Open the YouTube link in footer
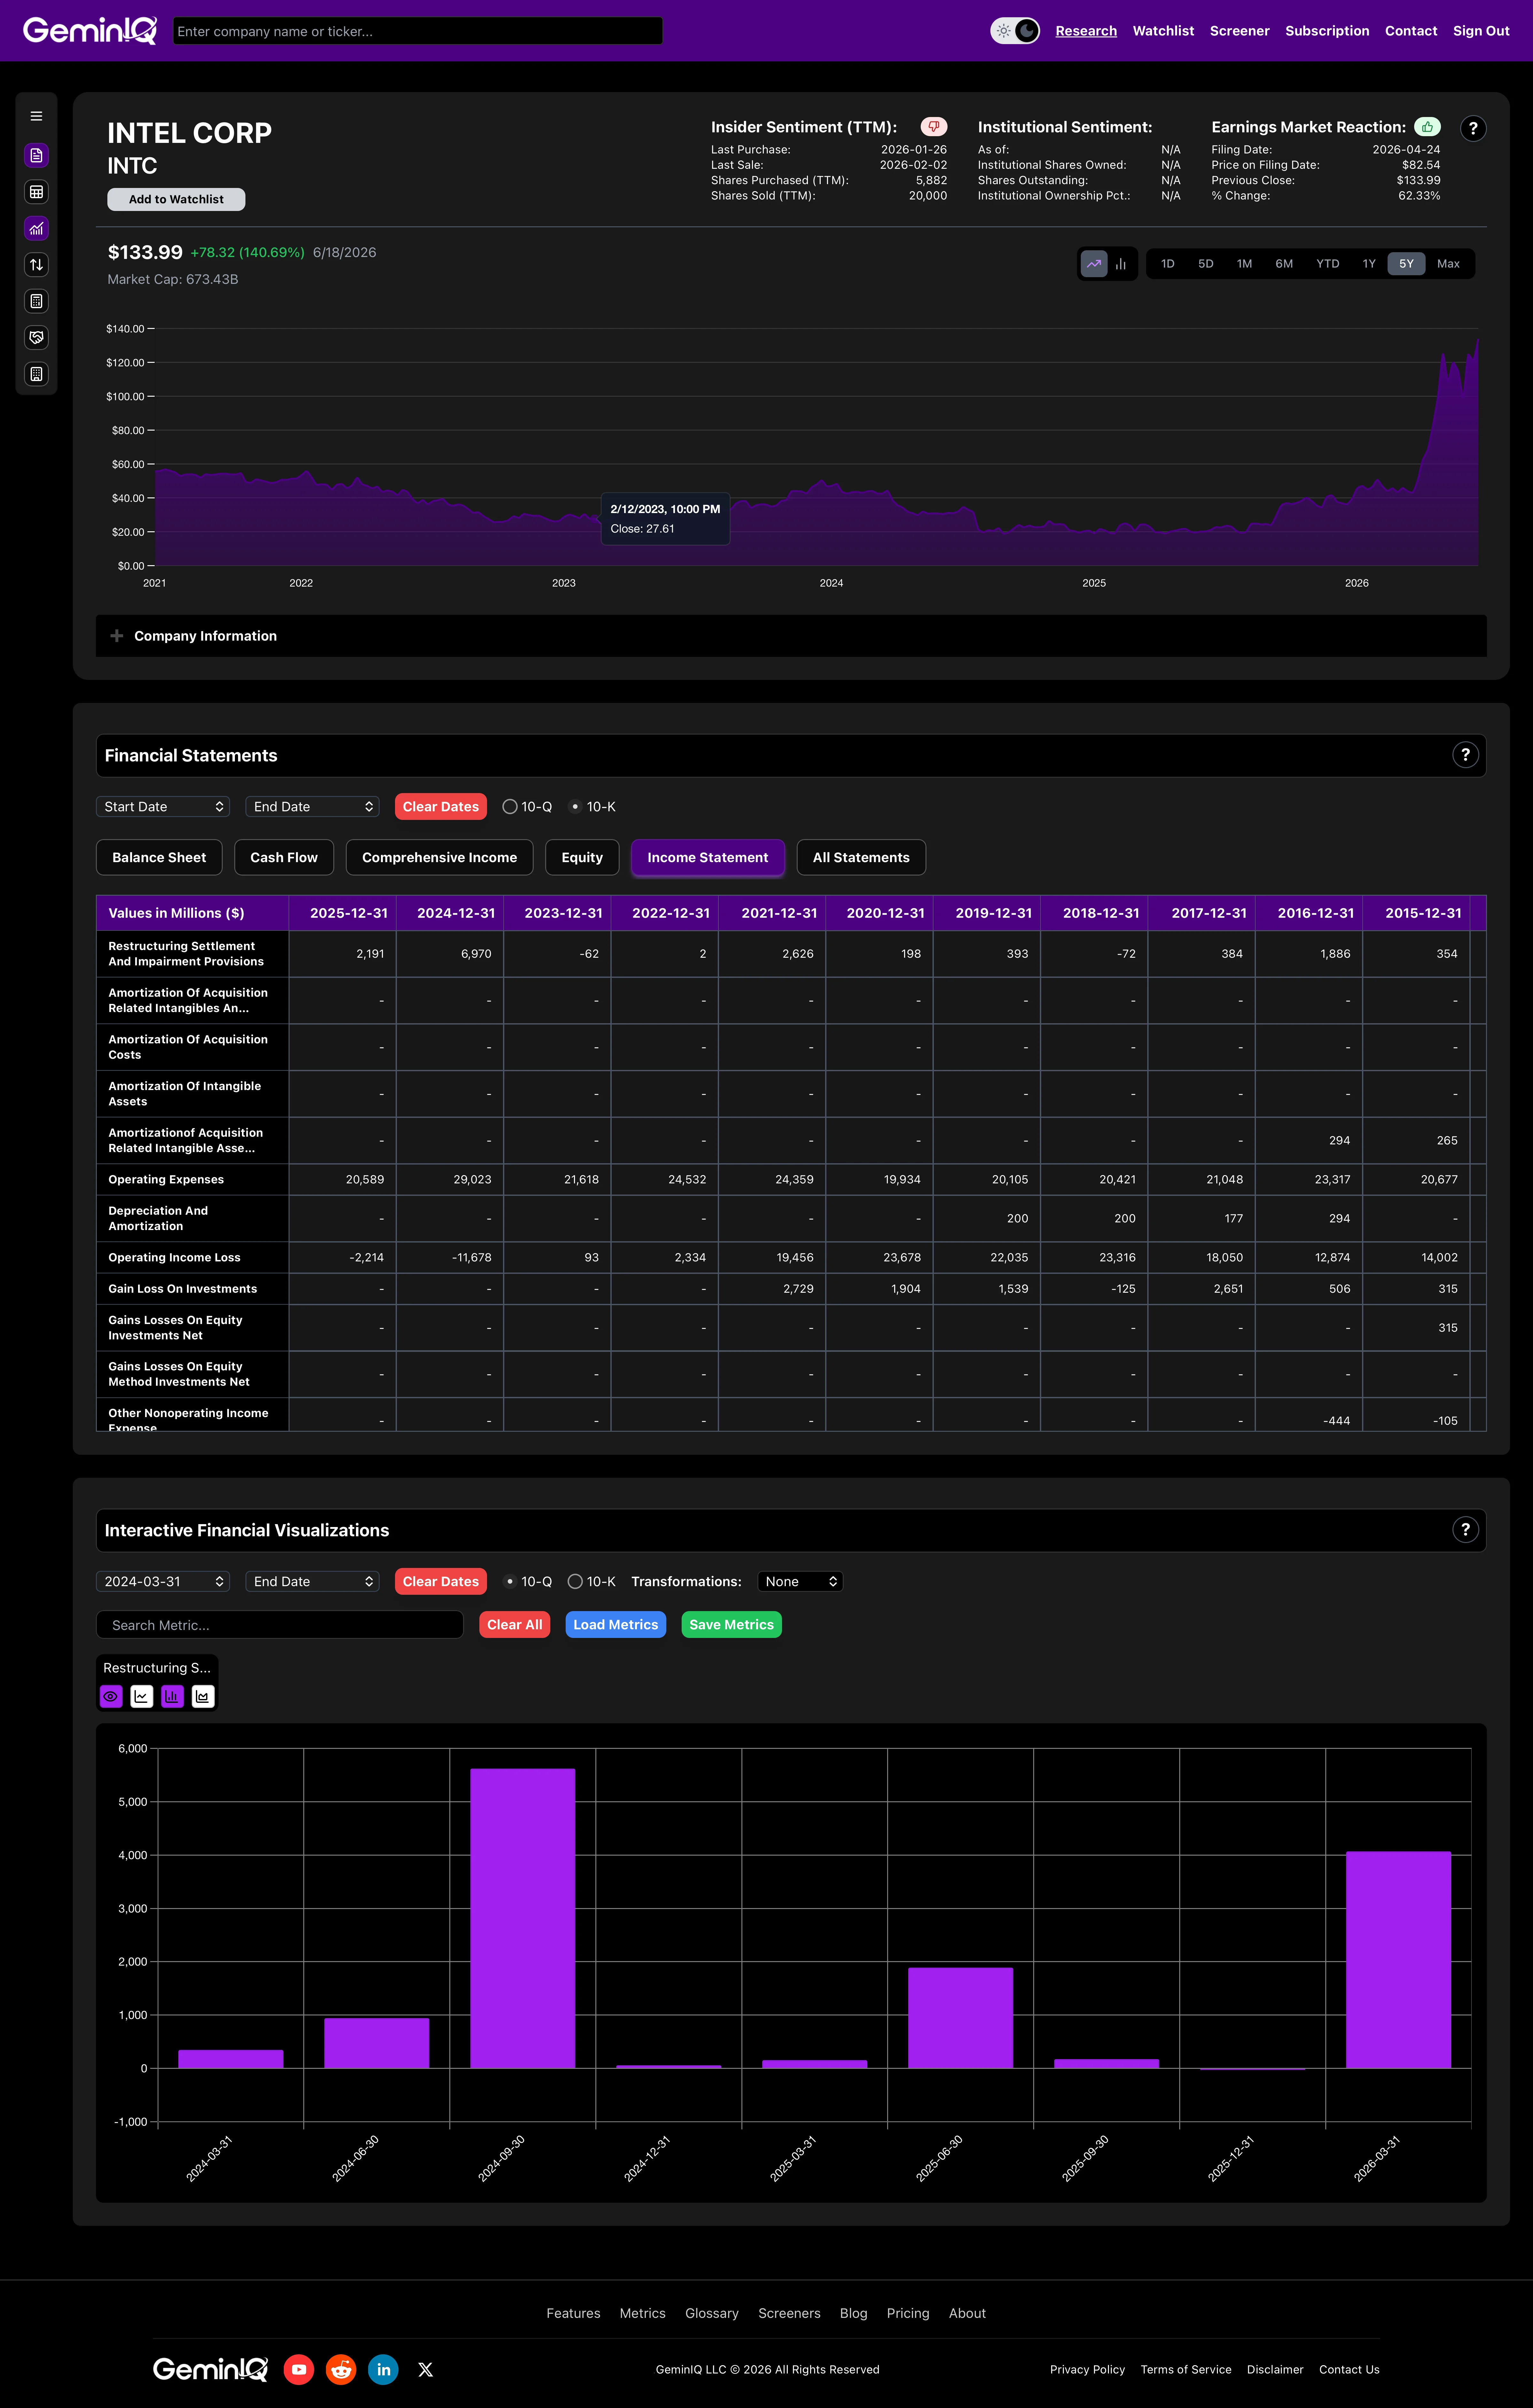 pos(299,2369)
